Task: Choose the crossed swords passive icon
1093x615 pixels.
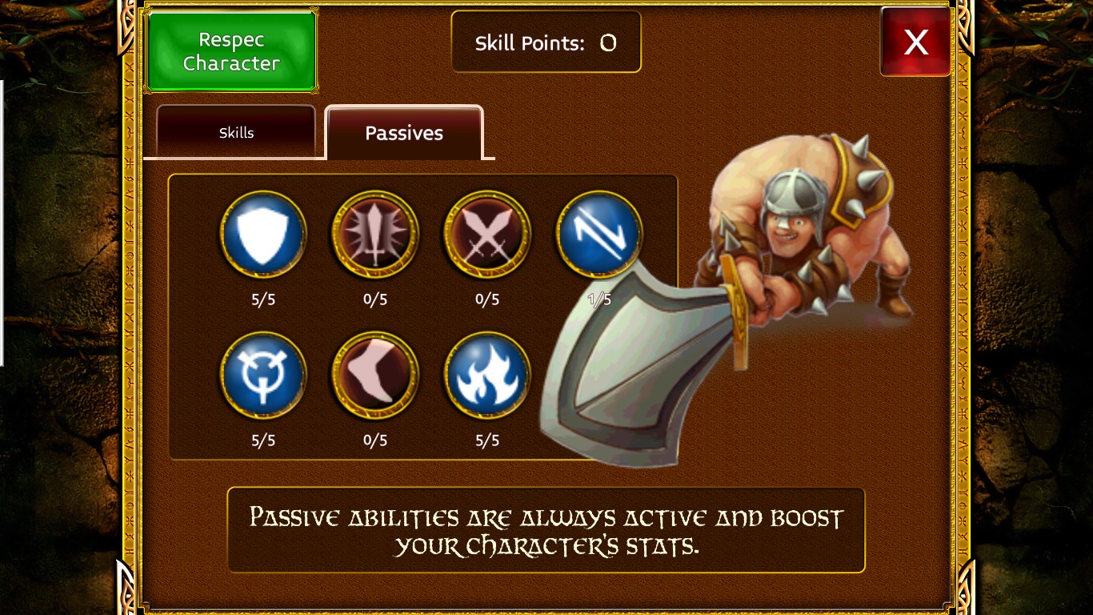Action: 487,234
